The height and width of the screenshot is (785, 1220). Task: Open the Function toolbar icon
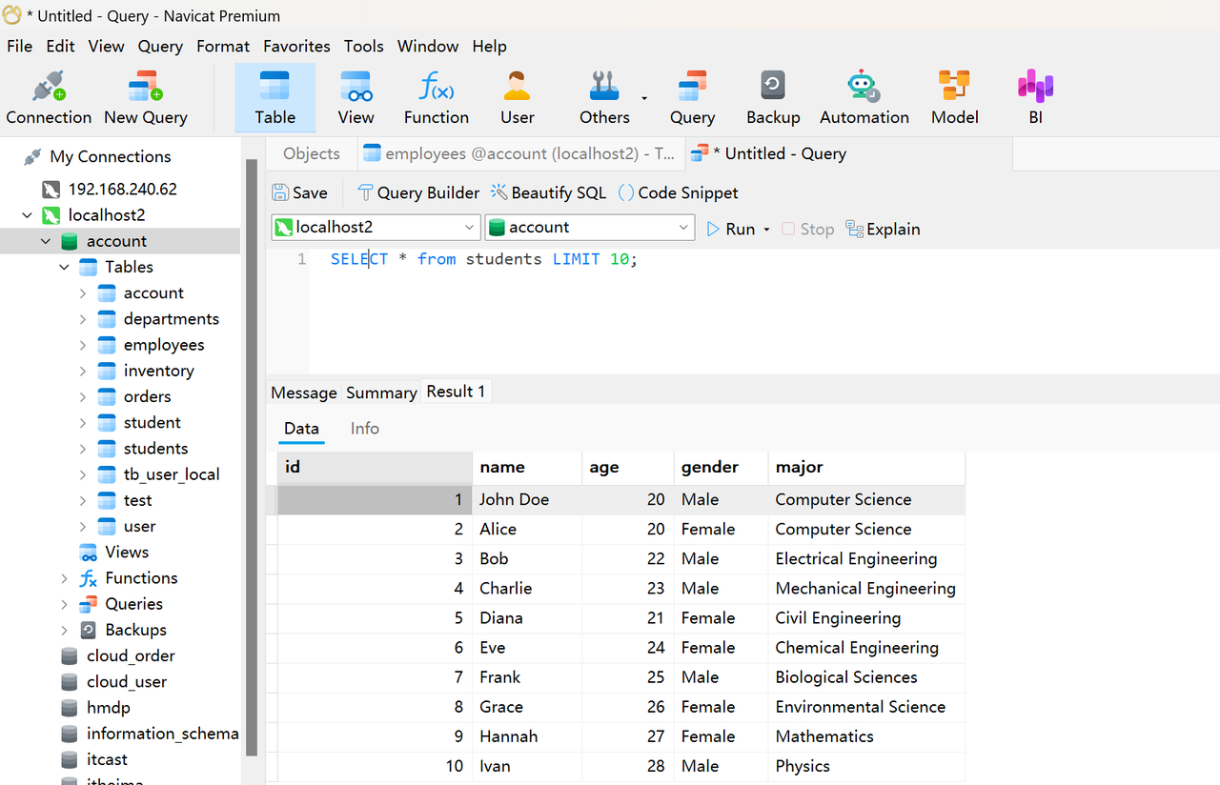tap(436, 97)
